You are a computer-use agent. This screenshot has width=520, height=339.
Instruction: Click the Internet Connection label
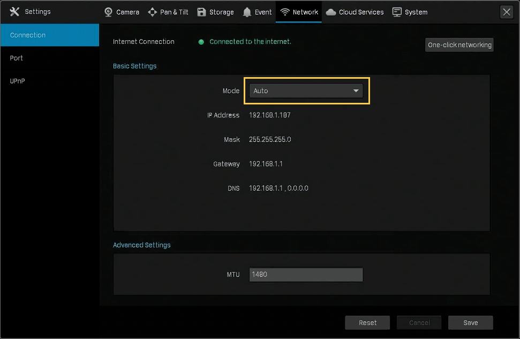pos(144,41)
